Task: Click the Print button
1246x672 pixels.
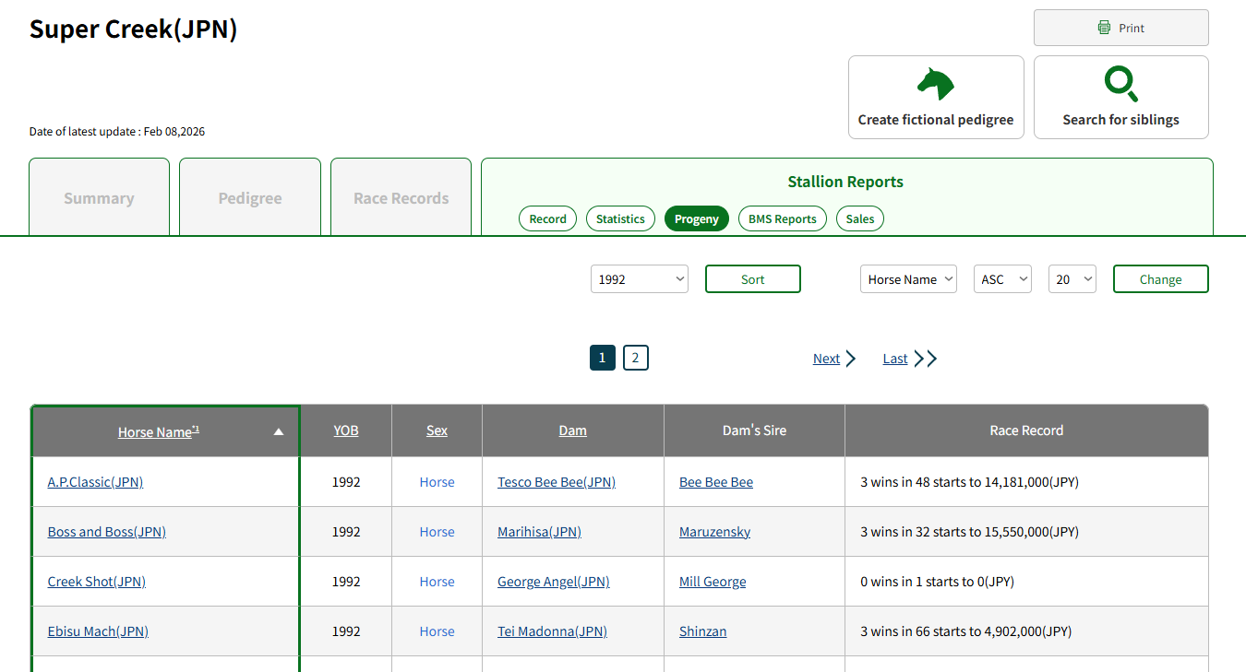Action: (x=1121, y=28)
